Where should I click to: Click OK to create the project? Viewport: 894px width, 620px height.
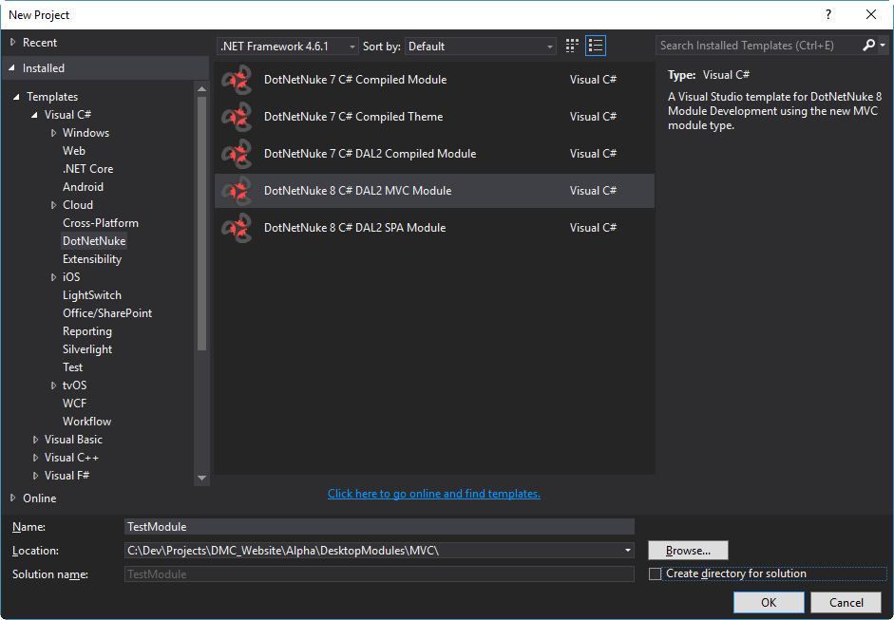[769, 602]
